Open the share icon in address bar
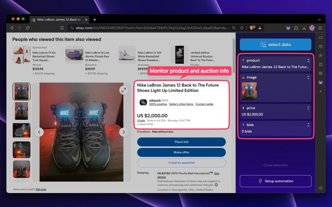 point(242,28)
